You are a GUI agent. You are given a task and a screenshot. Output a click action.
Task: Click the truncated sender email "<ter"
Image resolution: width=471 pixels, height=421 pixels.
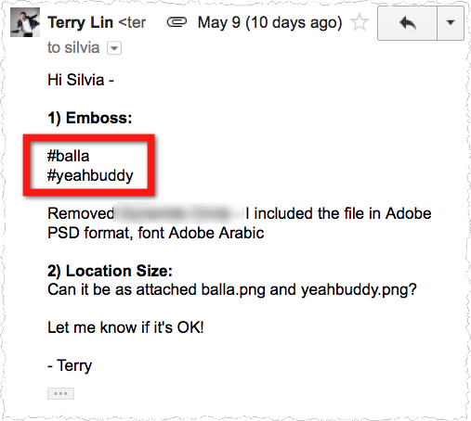(132, 22)
